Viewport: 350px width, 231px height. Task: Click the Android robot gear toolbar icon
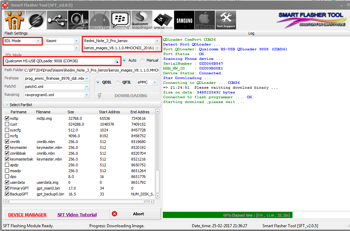click(78, 20)
